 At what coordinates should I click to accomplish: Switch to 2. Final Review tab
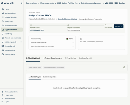click(70, 58)
